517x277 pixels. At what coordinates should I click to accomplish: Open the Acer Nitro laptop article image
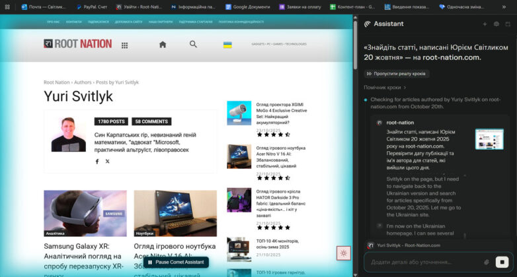click(x=175, y=213)
